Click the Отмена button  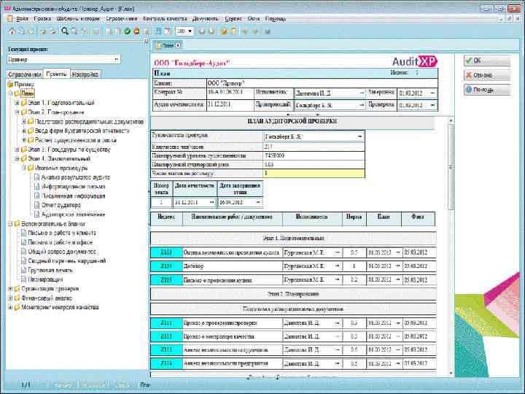487,75
